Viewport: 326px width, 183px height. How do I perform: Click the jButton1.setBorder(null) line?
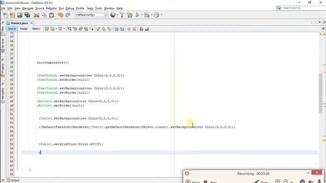tap(60, 106)
